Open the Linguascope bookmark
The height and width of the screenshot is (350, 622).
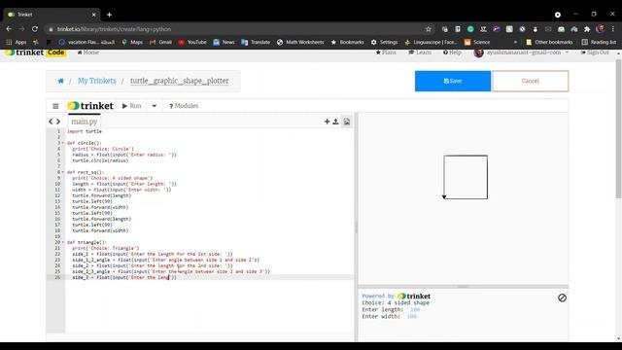(x=432, y=42)
